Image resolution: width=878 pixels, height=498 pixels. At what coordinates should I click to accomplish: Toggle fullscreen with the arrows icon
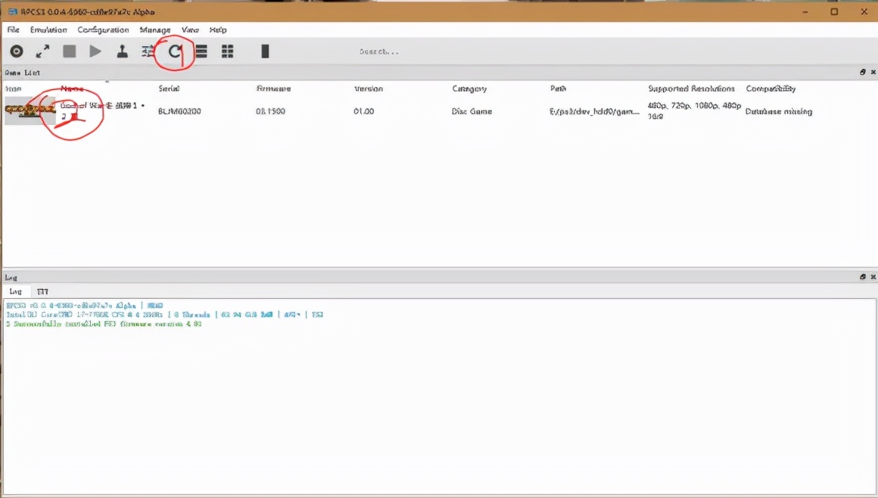pos(43,51)
